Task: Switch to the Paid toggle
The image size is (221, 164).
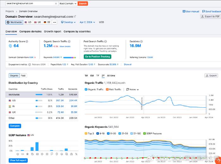Action: click(x=23, y=76)
